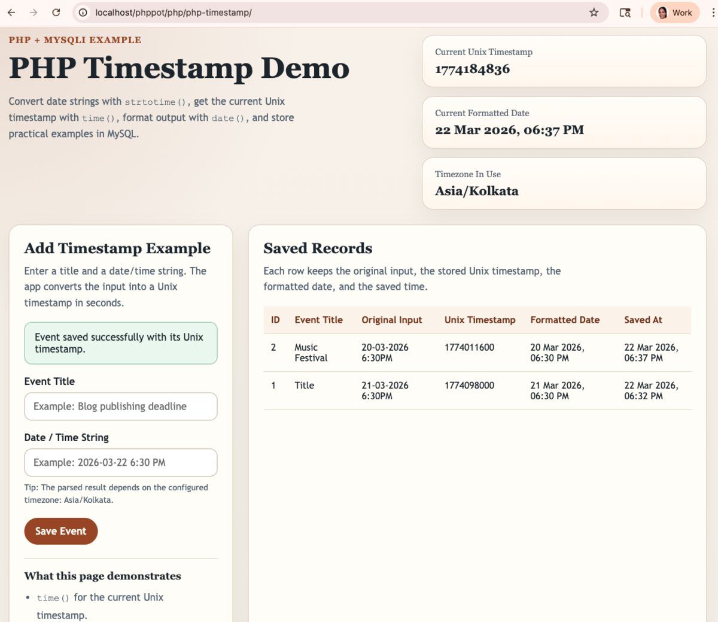The height and width of the screenshot is (622, 718).
Task: Click the timestamp 1774098000 cell
Action: [x=469, y=386]
